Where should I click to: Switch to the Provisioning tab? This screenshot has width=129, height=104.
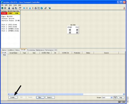pos(31,50)
